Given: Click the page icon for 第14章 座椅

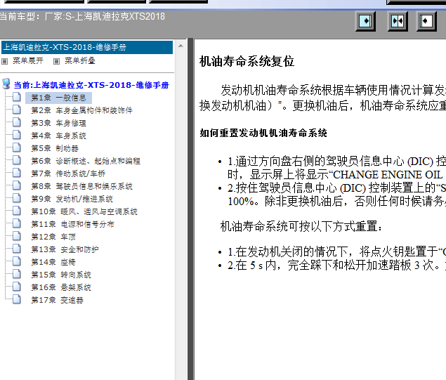Looking at the screenshot, I should click(17, 261).
